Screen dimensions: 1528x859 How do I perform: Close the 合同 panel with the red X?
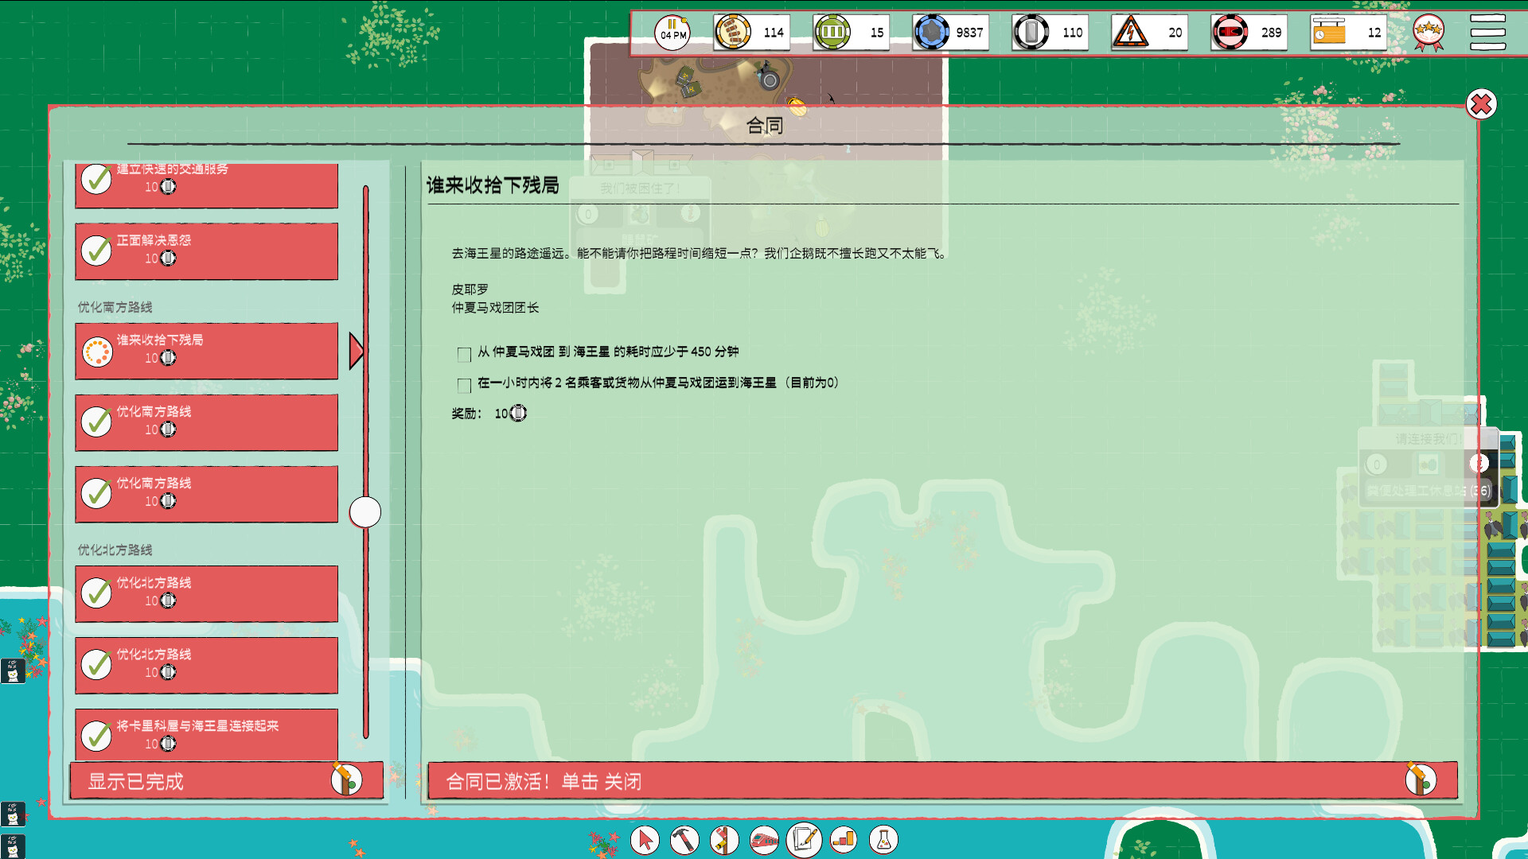(1481, 104)
